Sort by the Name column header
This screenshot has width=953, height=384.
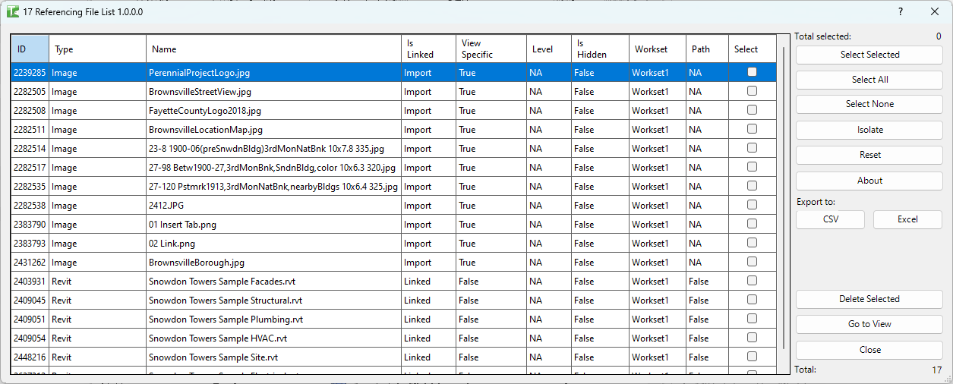[273, 49]
